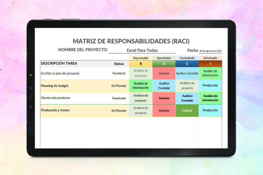
Task: Select struck-through task Diseño del producto
Action: point(56,98)
